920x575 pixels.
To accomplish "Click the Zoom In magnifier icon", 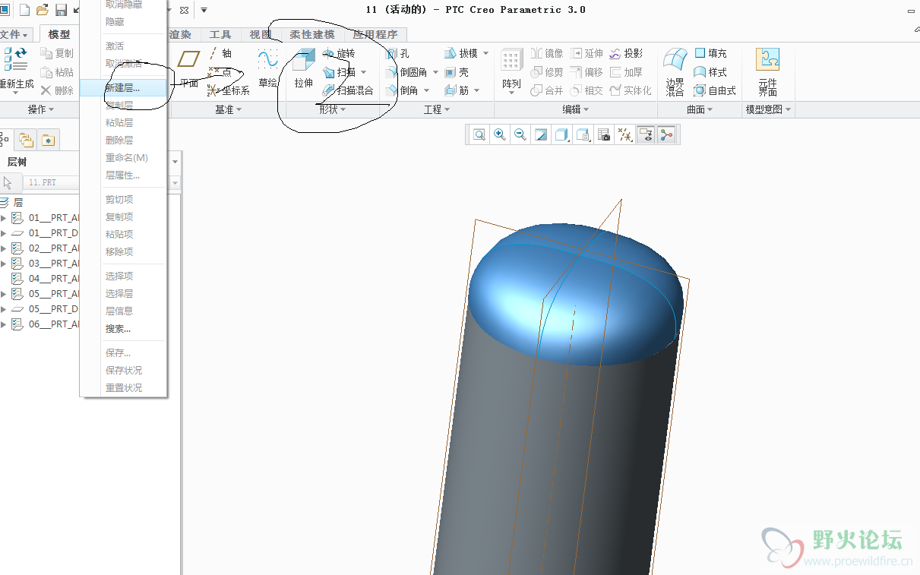I will pos(500,135).
